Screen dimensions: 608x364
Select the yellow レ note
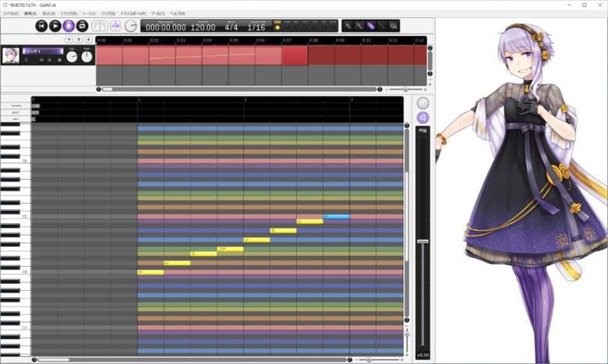pos(177,263)
